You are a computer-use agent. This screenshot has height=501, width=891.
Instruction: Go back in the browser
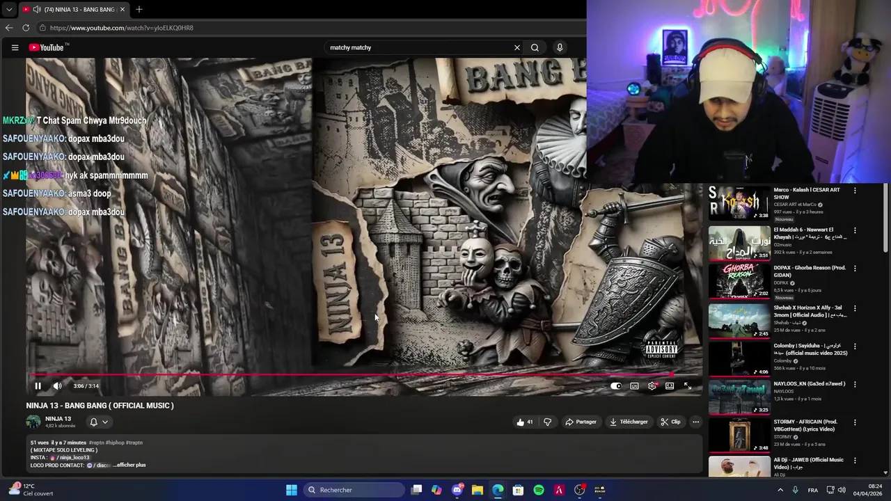click(8, 28)
